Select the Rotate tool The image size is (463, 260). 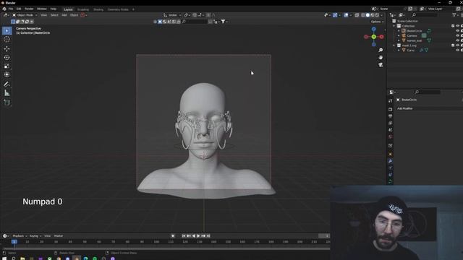[x=7, y=58]
